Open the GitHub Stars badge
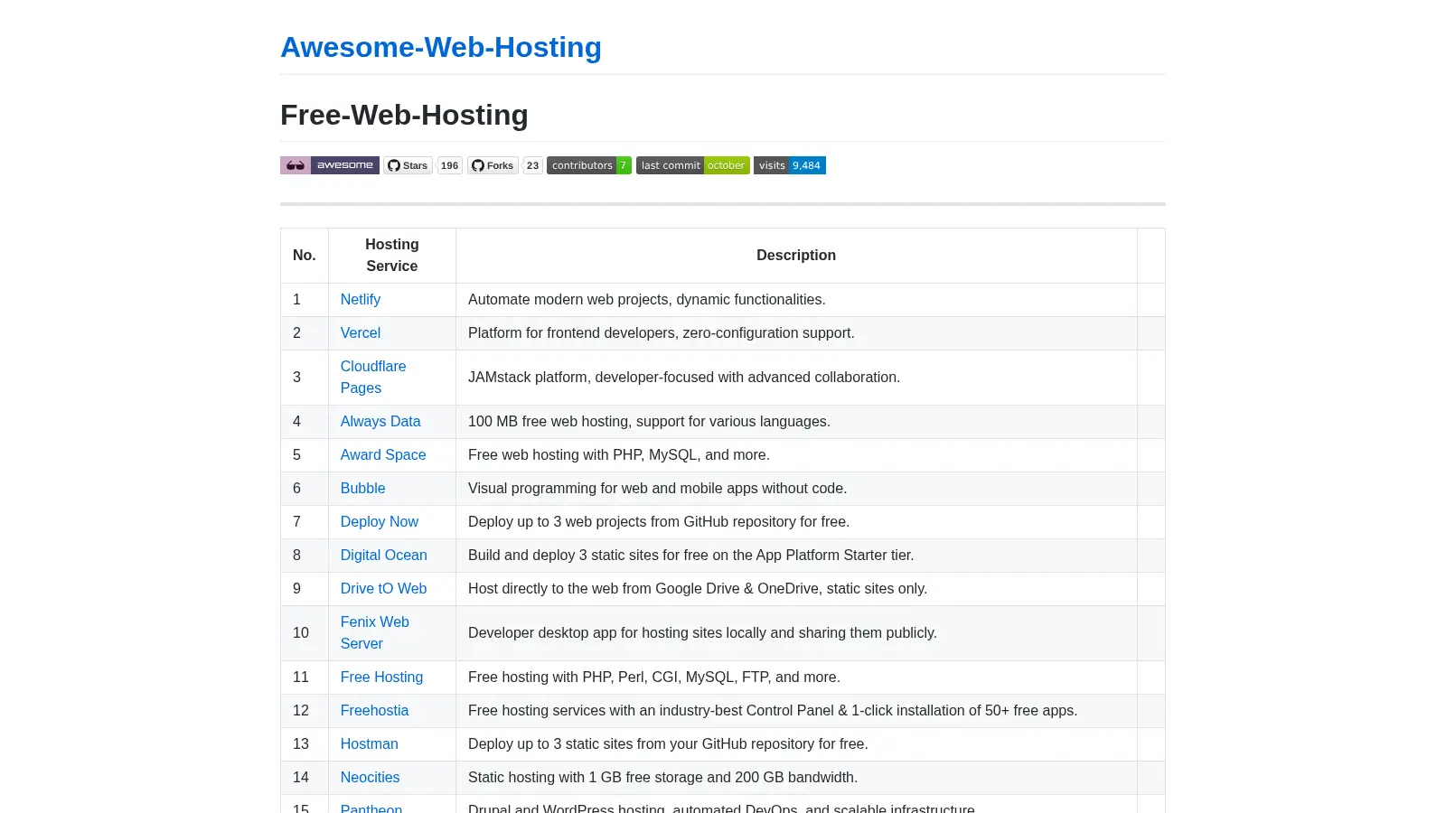This screenshot has height=813, width=1446. pos(408,165)
